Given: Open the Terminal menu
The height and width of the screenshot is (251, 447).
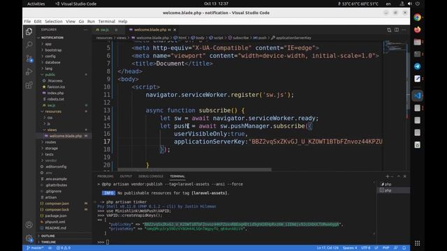Looking at the screenshot, I should 107,22.
